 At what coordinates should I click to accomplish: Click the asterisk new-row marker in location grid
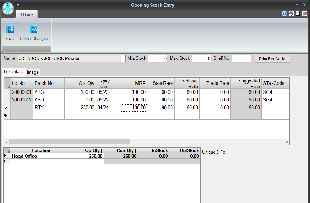pos(7,161)
